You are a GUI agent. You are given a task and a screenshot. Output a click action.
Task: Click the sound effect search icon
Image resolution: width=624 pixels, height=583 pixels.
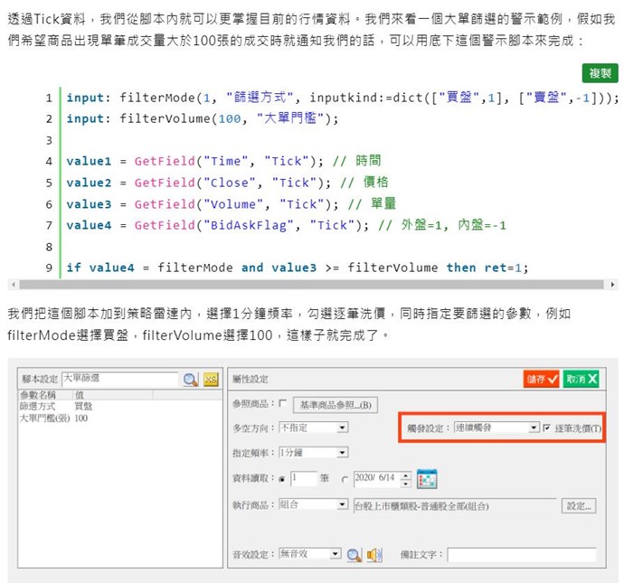[355, 554]
